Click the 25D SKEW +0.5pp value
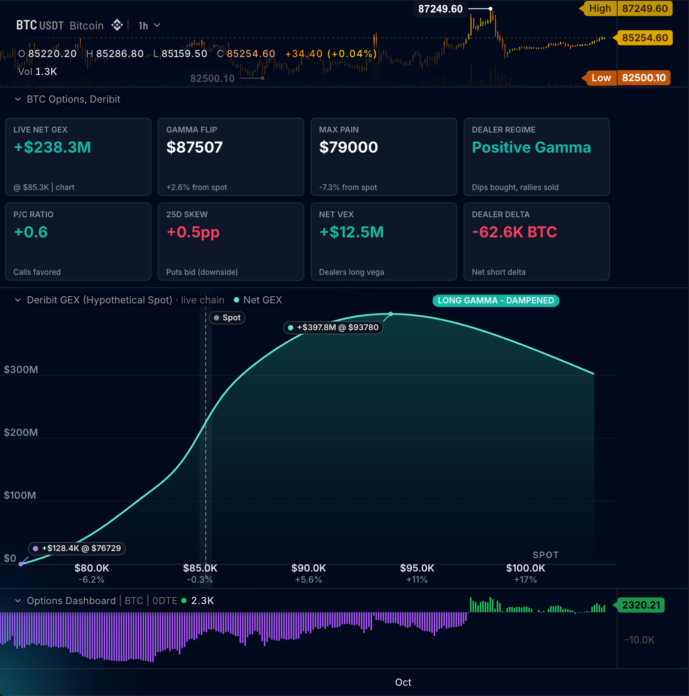Screen dimensions: 689x696 [193, 232]
